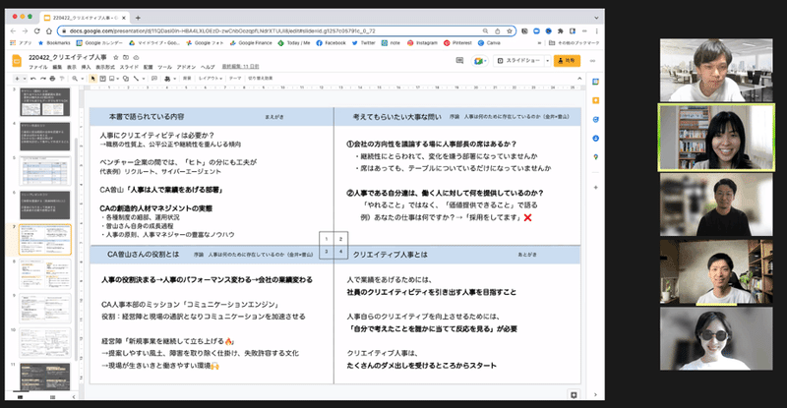Screen dimensions: 787x408
Task: Open the 編集 menu
Action: [57, 67]
